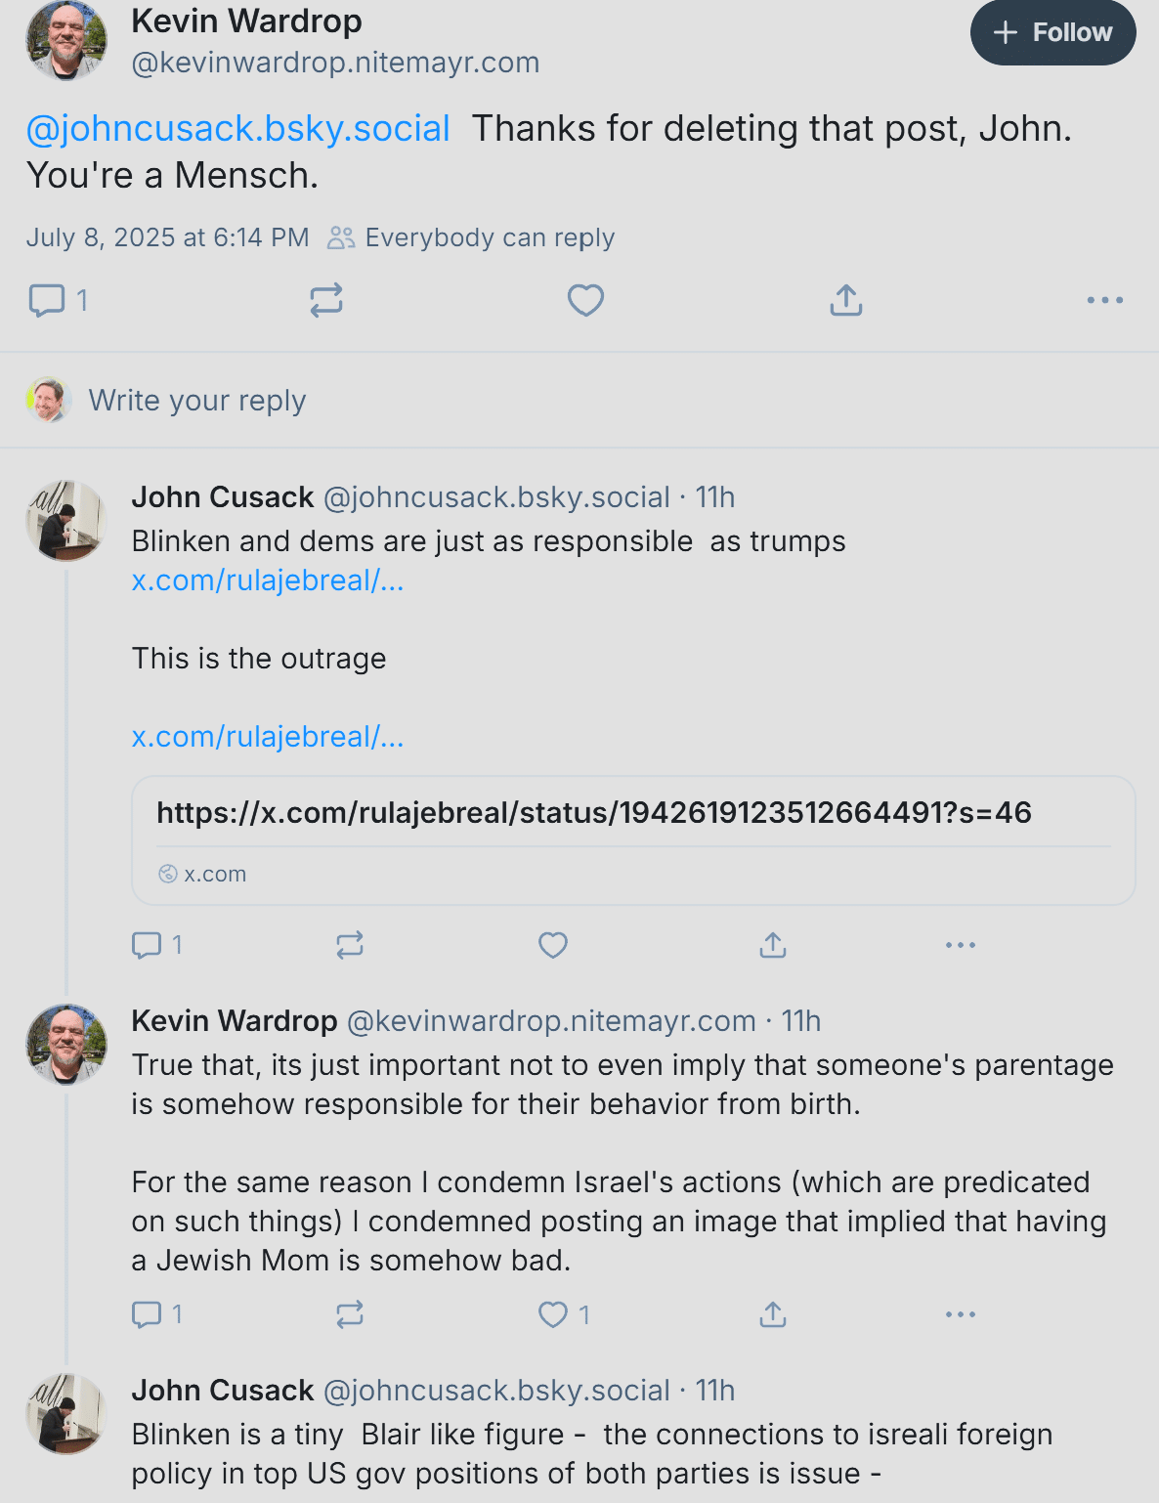Screen dimensions: 1159x1503
Task: Open the x.com link preview card
Action: tap(633, 840)
